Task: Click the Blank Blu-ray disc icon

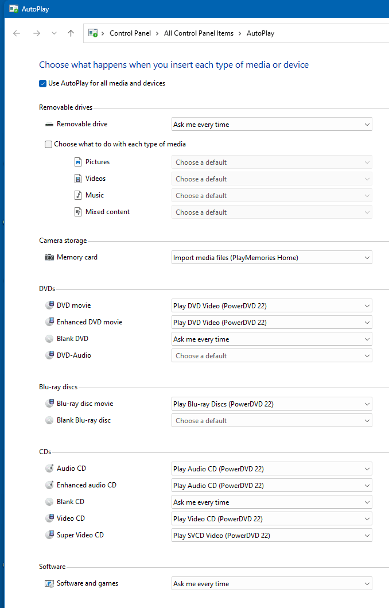Action: pos(49,420)
